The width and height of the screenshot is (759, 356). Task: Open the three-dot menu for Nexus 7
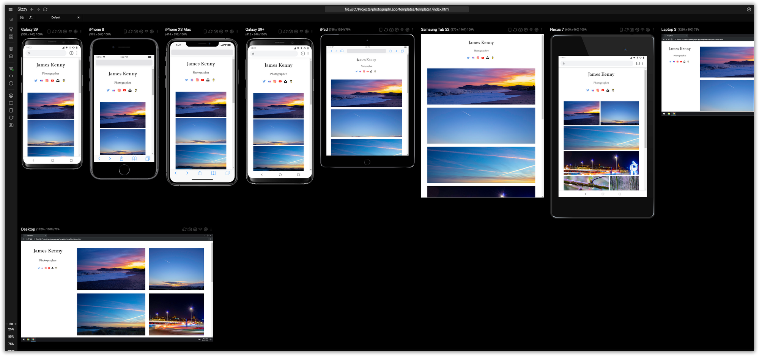(653, 30)
